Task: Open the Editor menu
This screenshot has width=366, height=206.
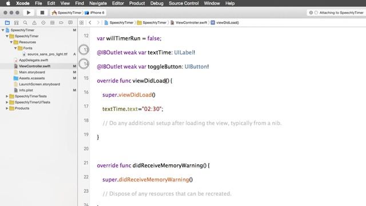Action: point(118,3)
